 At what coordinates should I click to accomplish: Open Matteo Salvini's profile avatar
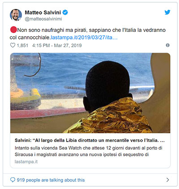pyautogui.click(x=16, y=15)
